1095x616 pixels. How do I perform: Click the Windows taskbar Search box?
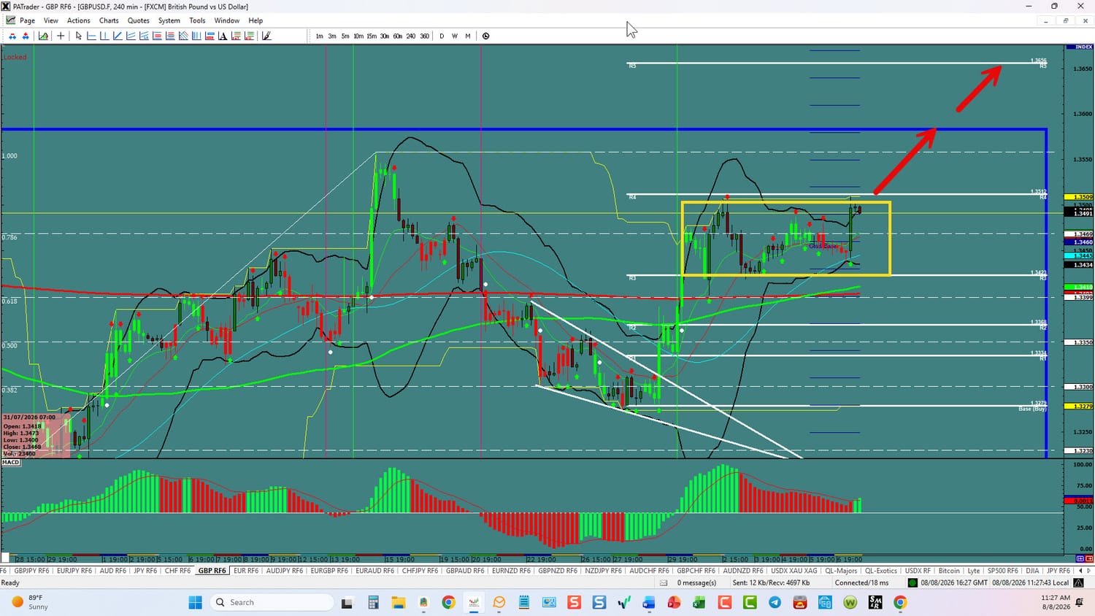click(272, 602)
